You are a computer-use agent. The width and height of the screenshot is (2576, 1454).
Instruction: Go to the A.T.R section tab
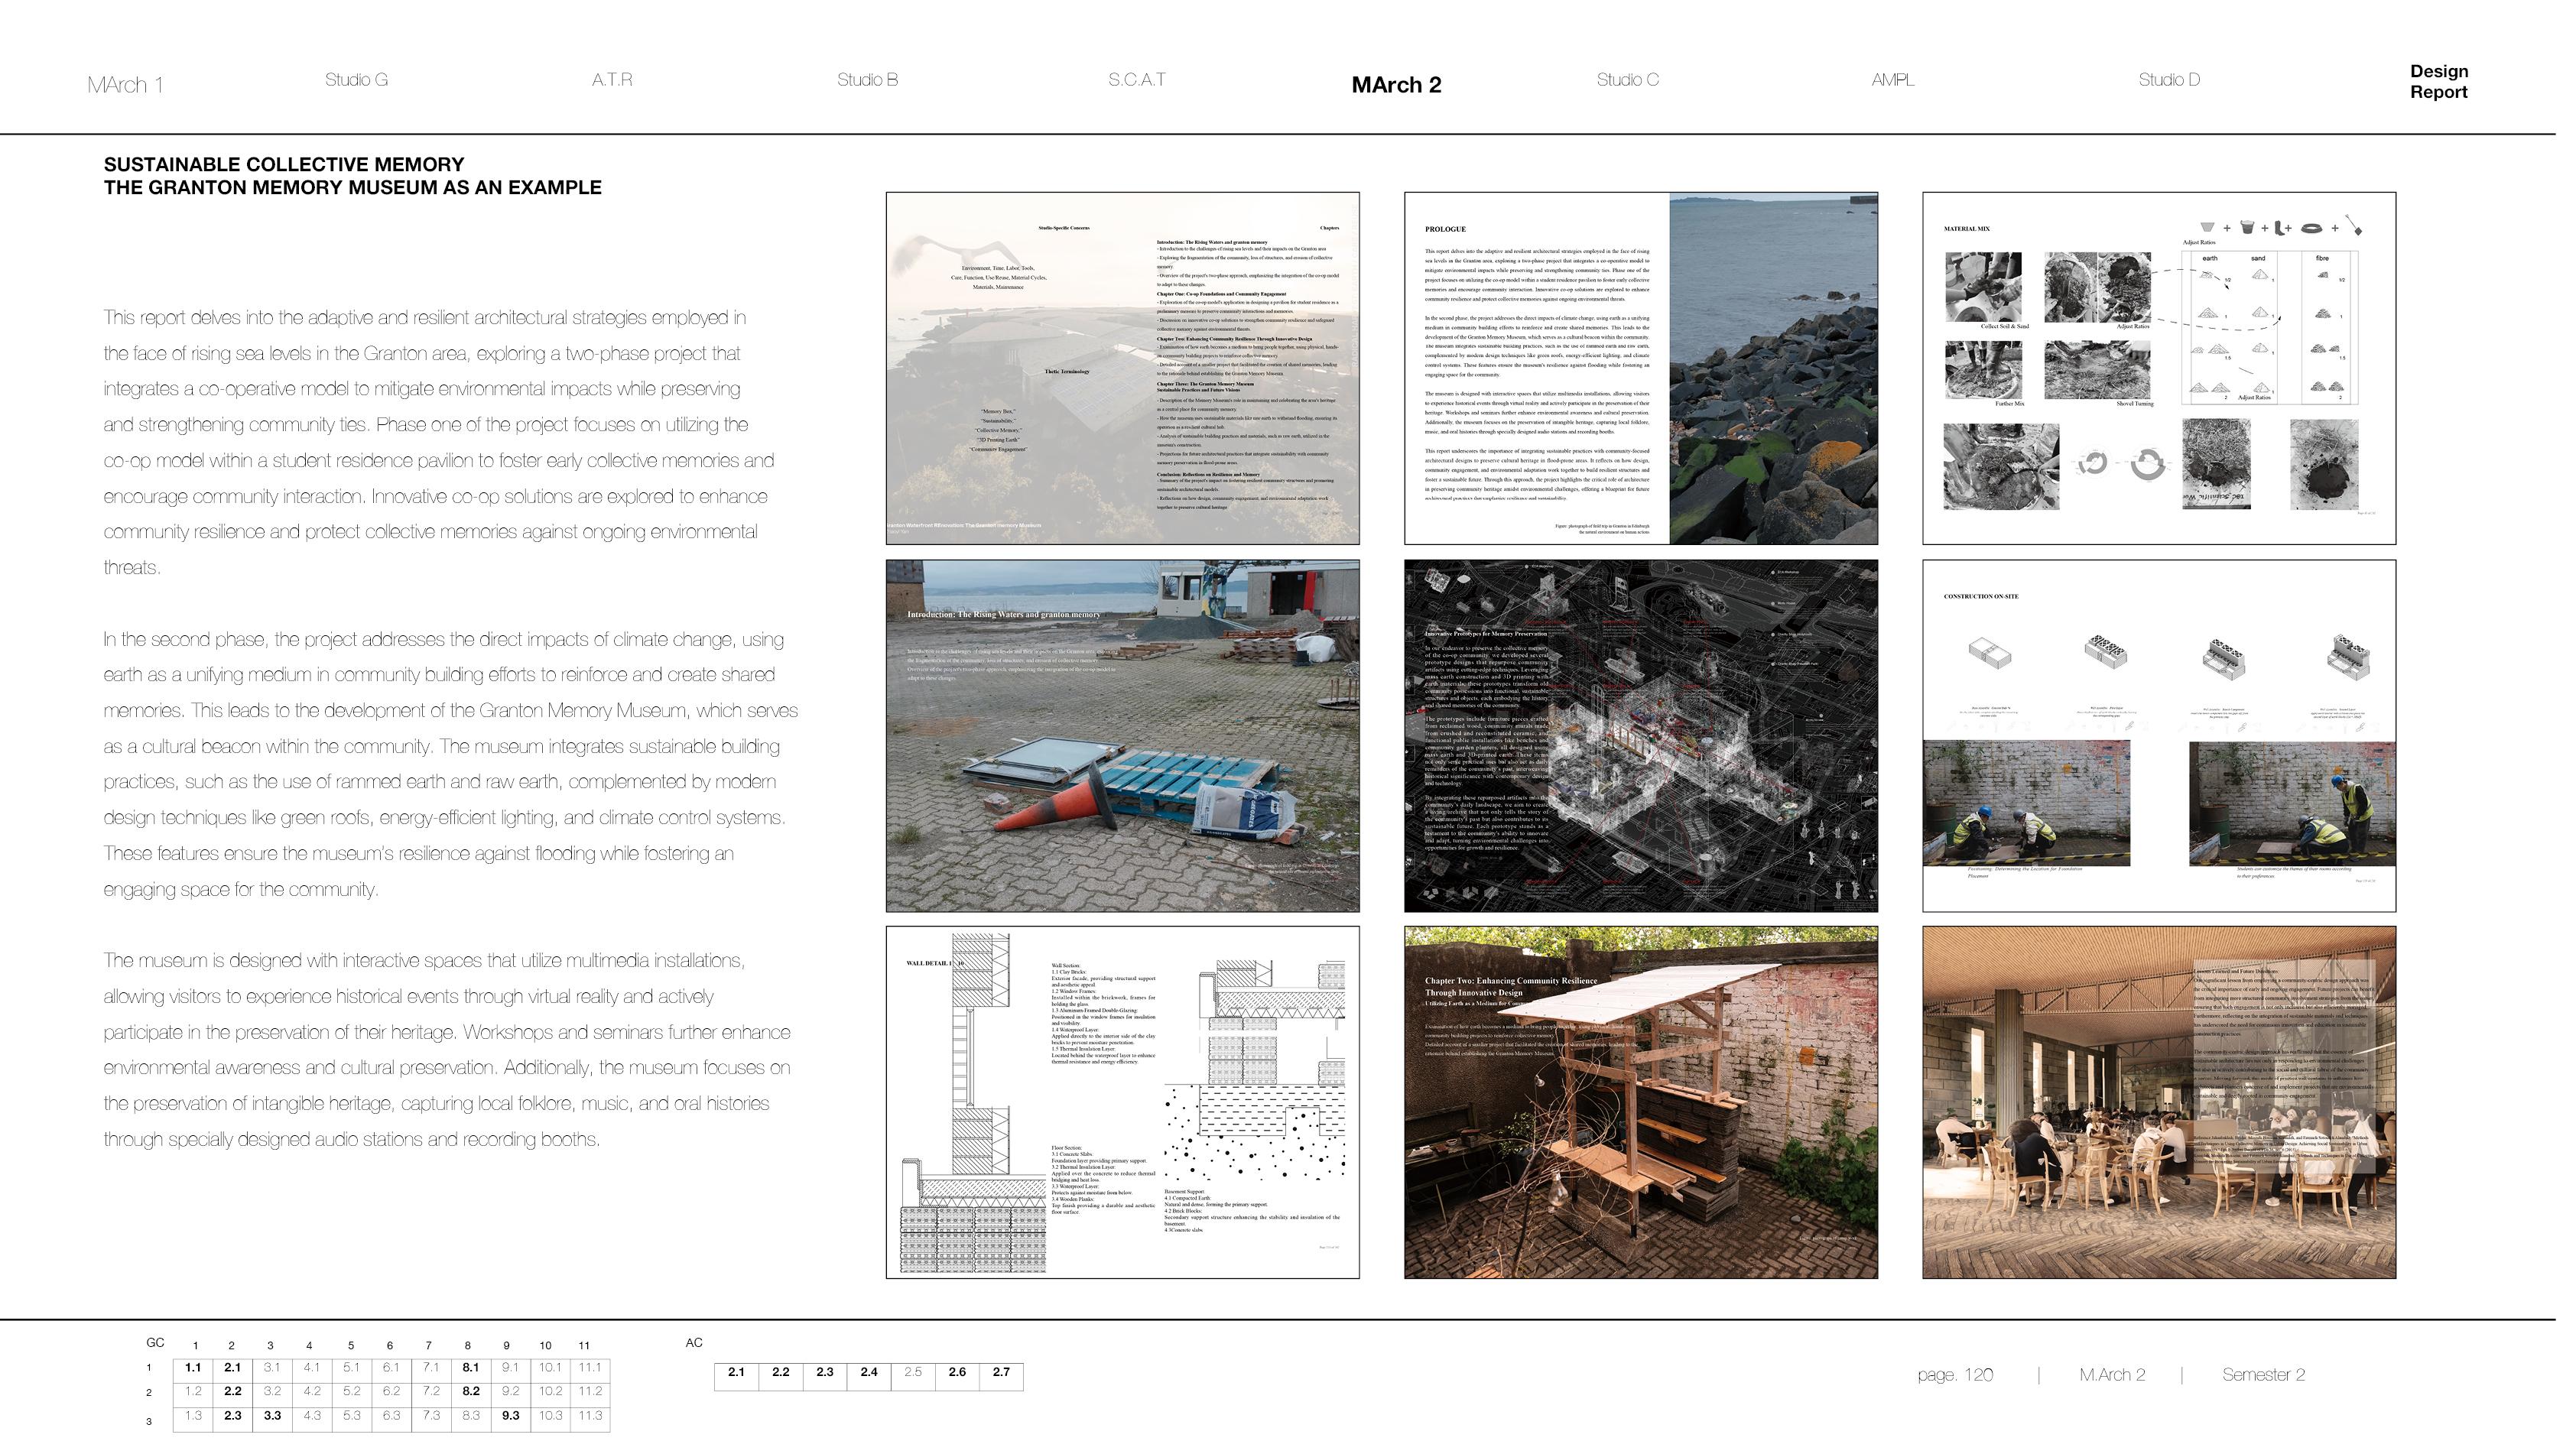point(611,80)
